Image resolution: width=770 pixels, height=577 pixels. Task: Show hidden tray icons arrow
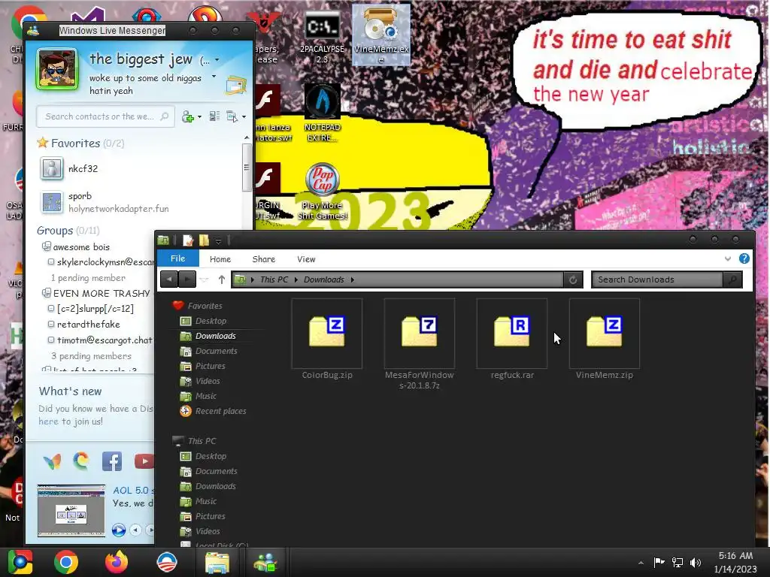click(641, 563)
